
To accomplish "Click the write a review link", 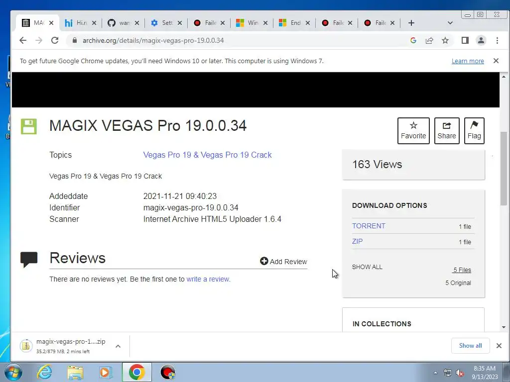I will [208, 279].
